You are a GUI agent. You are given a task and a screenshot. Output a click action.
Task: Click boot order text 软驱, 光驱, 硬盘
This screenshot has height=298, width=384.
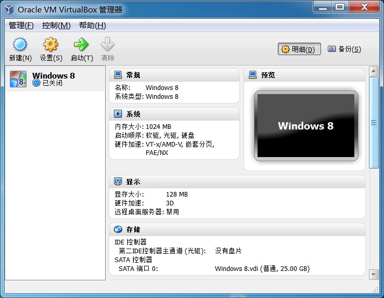pos(170,135)
